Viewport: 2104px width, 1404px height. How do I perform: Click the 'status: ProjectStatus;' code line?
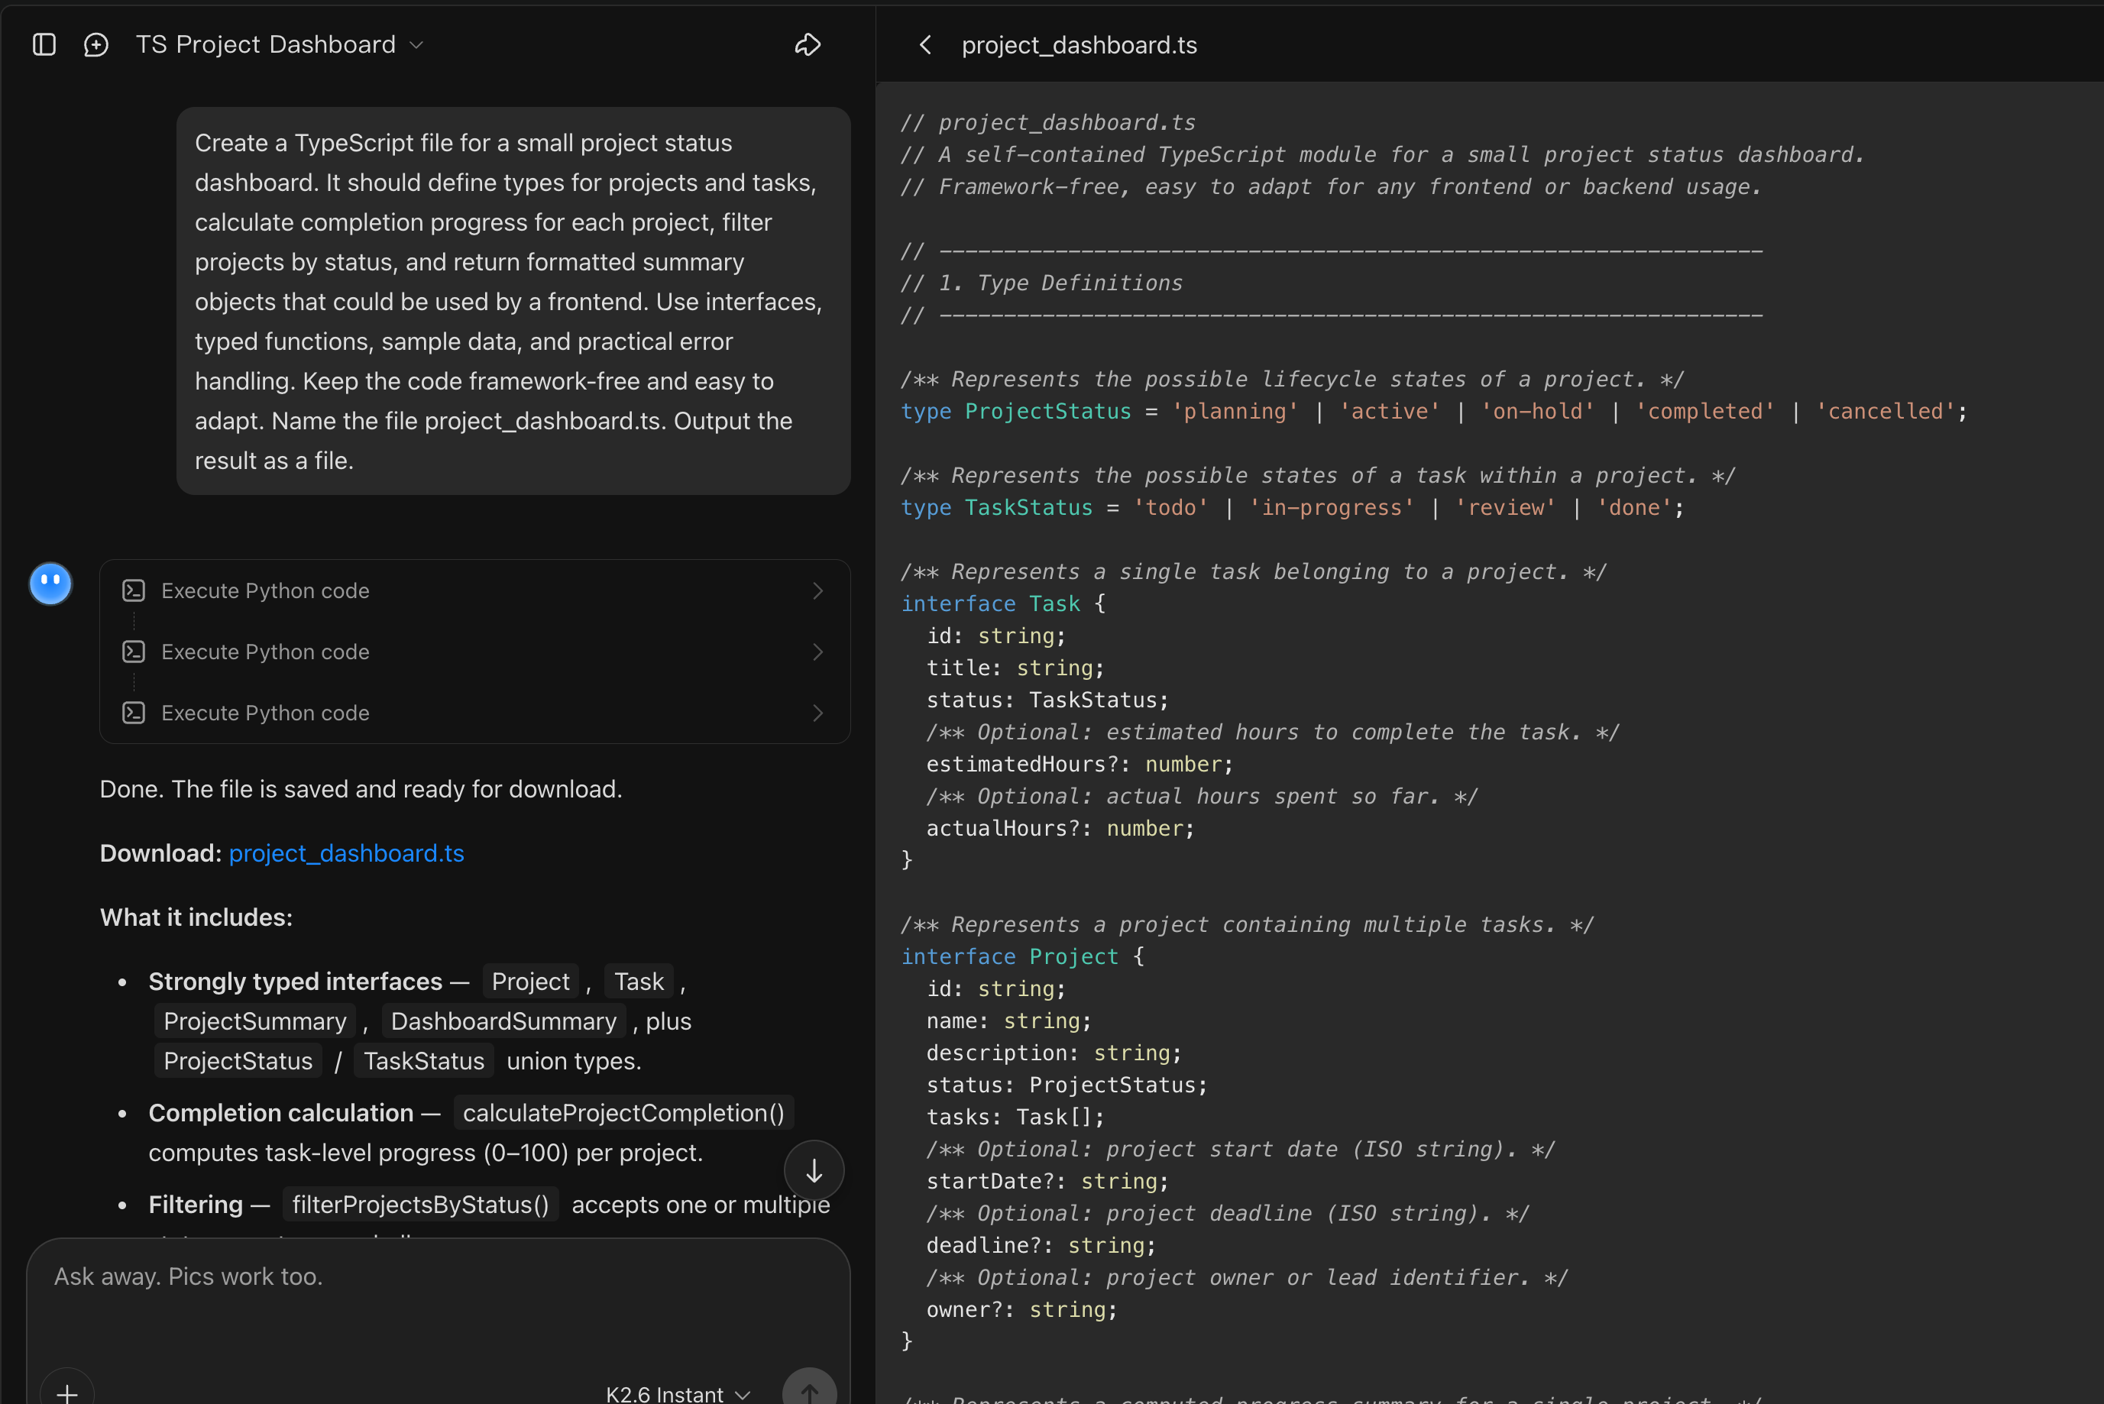[x=1067, y=1085]
